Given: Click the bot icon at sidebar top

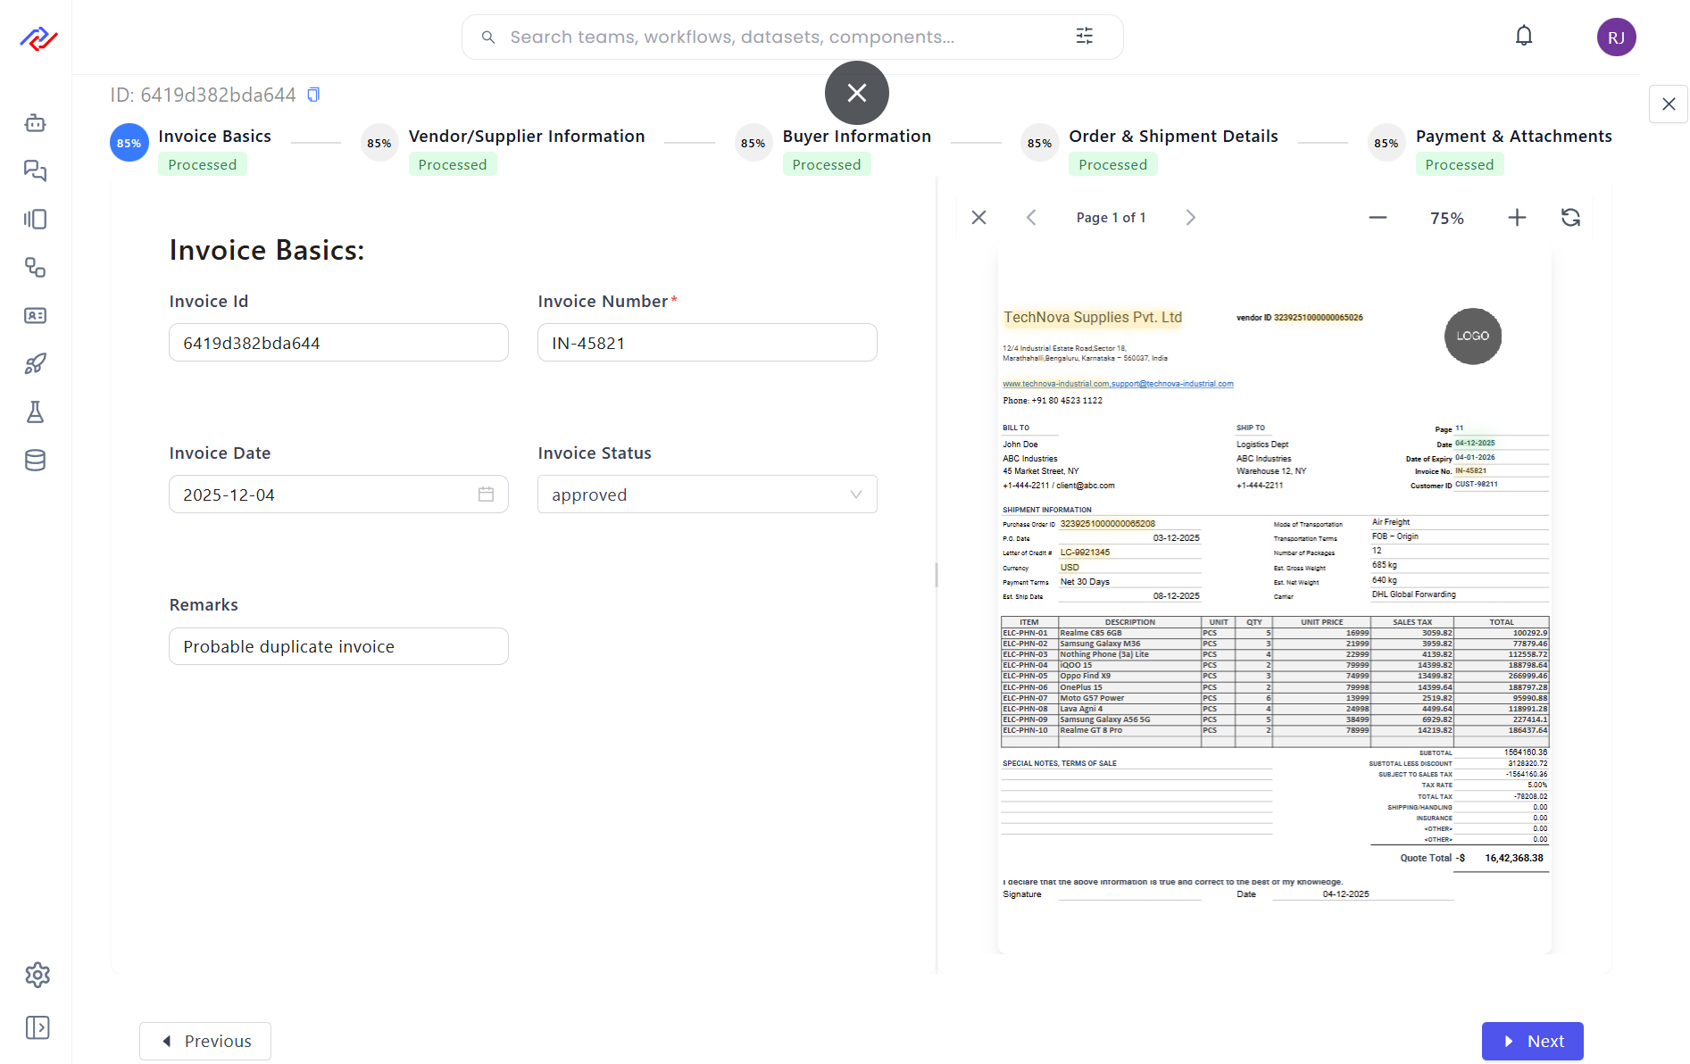Looking at the screenshot, I should (x=36, y=123).
